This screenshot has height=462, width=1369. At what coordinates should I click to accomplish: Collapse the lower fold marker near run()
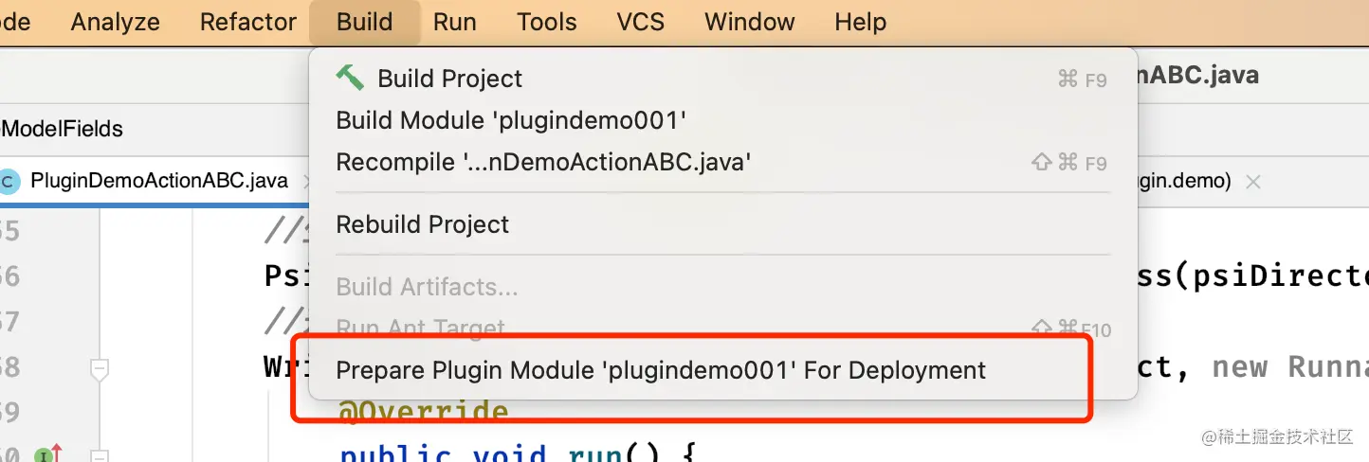(100, 457)
